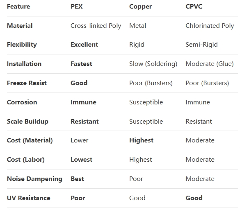Select the Flexibility row label

coord(22,45)
